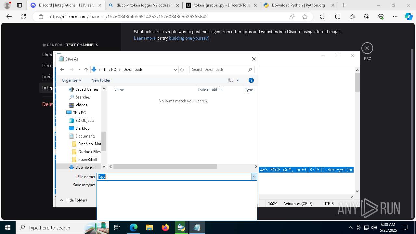Click Windows (CRLF) in Notepad status bar
Viewport: 416px width, 234px height.
[x=298, y=203]
